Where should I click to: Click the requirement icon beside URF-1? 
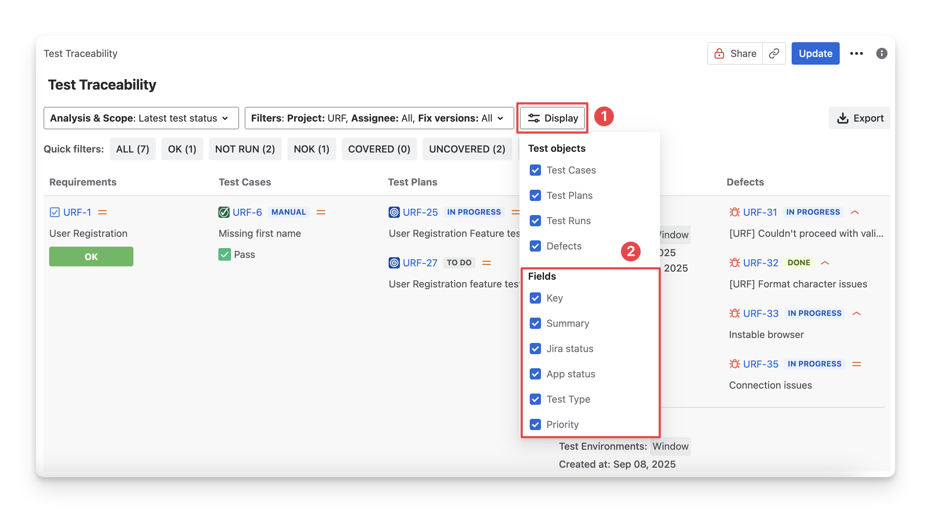[54, 212]
